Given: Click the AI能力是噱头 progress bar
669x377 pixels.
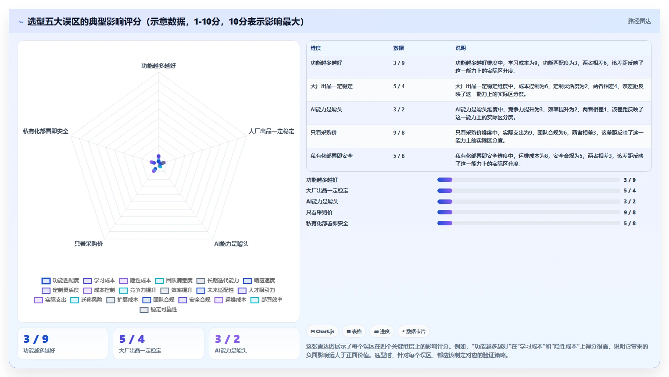Looking at the screenshot, I should tap(529, 202).
